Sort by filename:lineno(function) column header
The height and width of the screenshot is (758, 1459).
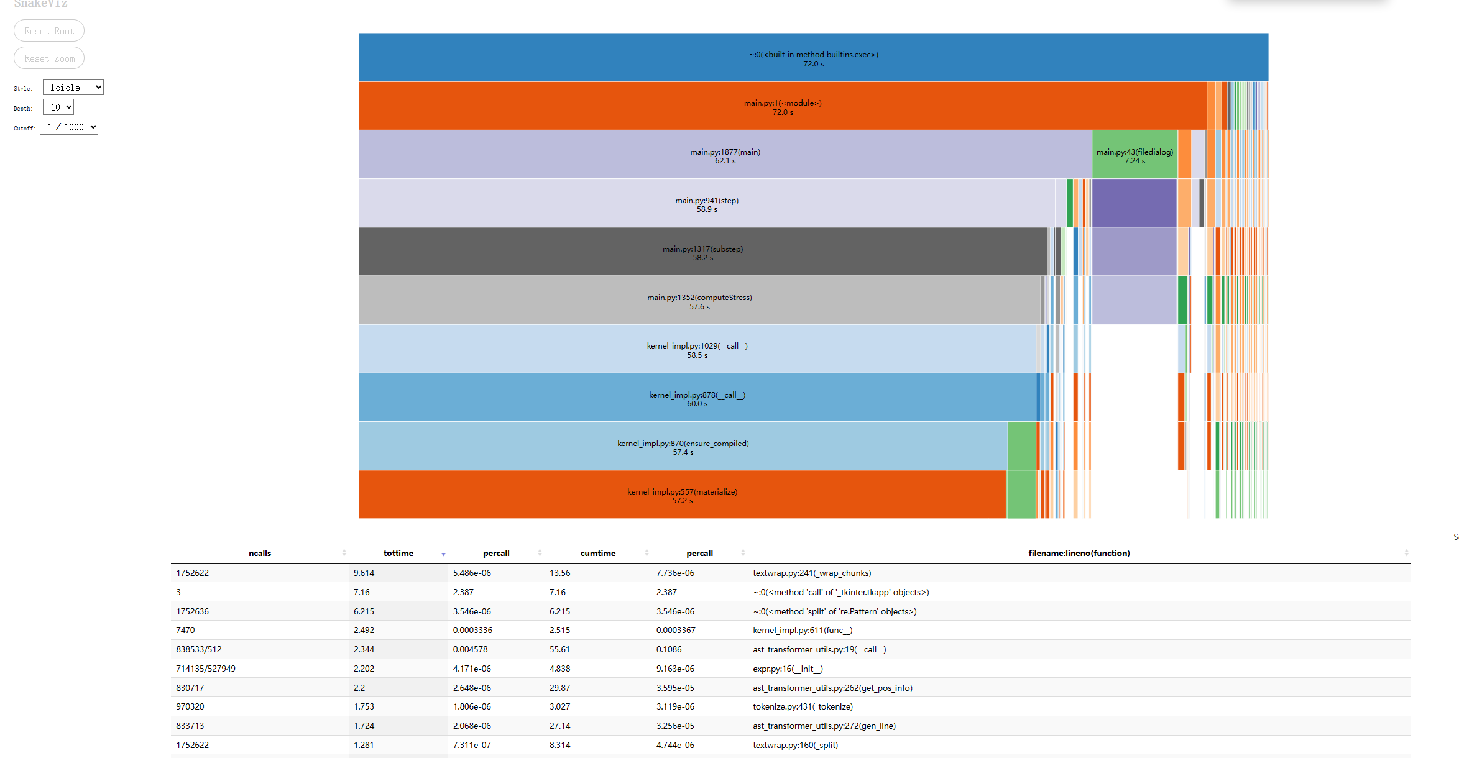[x=1079, y=553]
